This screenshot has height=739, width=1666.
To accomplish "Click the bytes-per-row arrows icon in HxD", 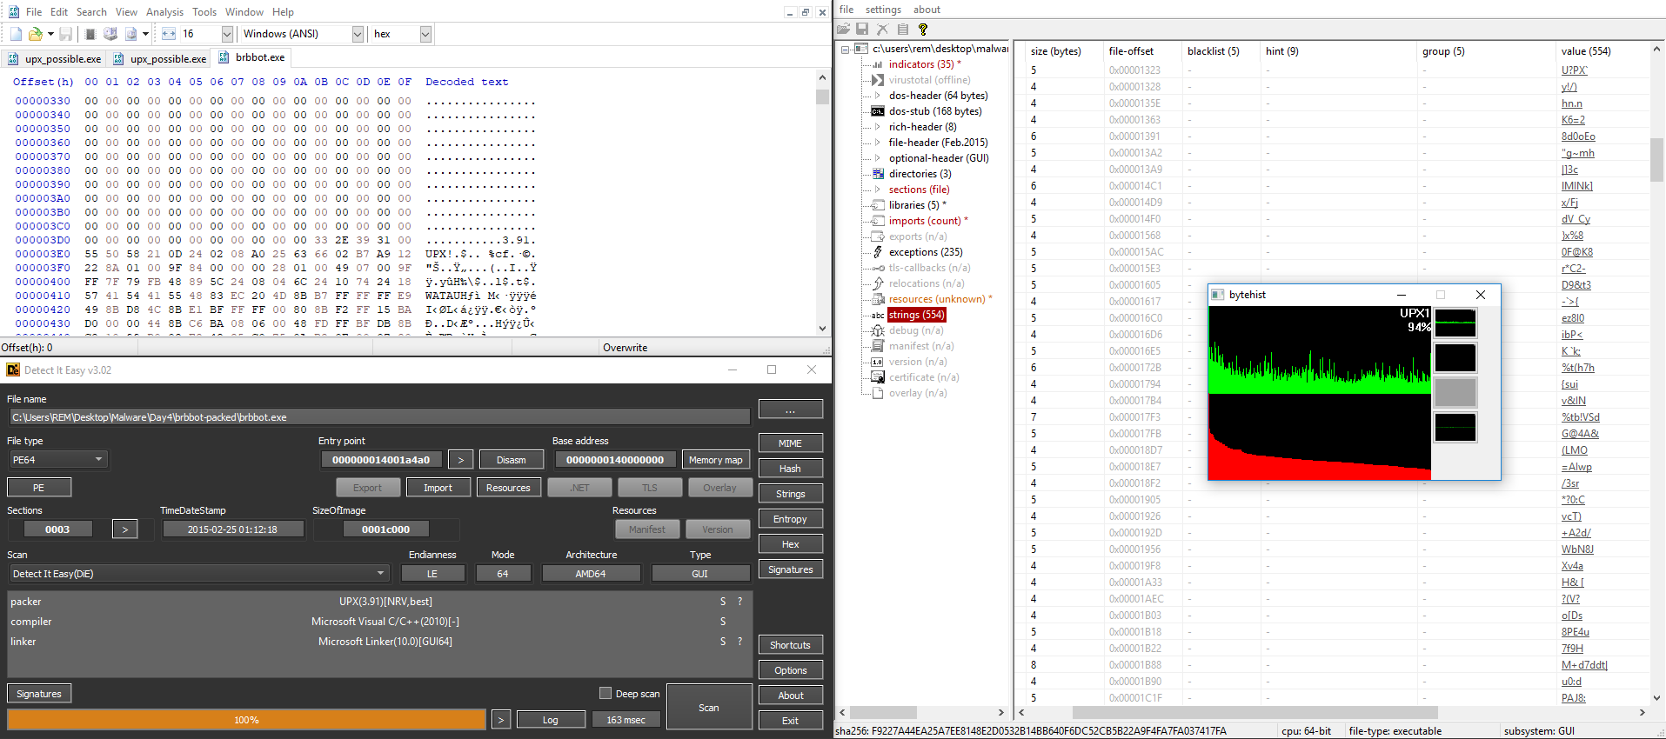I will click(169, 34).
